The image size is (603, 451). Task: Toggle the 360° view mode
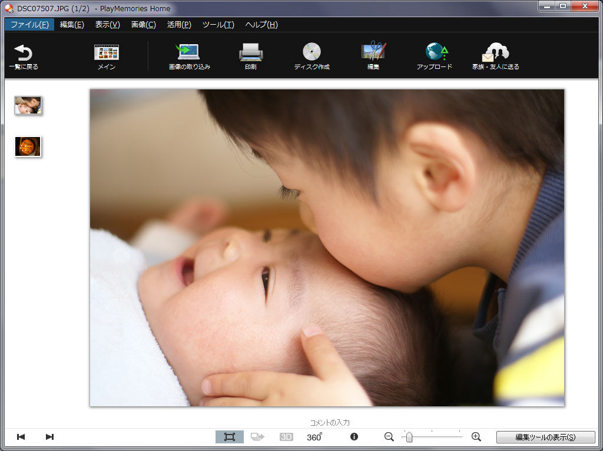[314, 437]
